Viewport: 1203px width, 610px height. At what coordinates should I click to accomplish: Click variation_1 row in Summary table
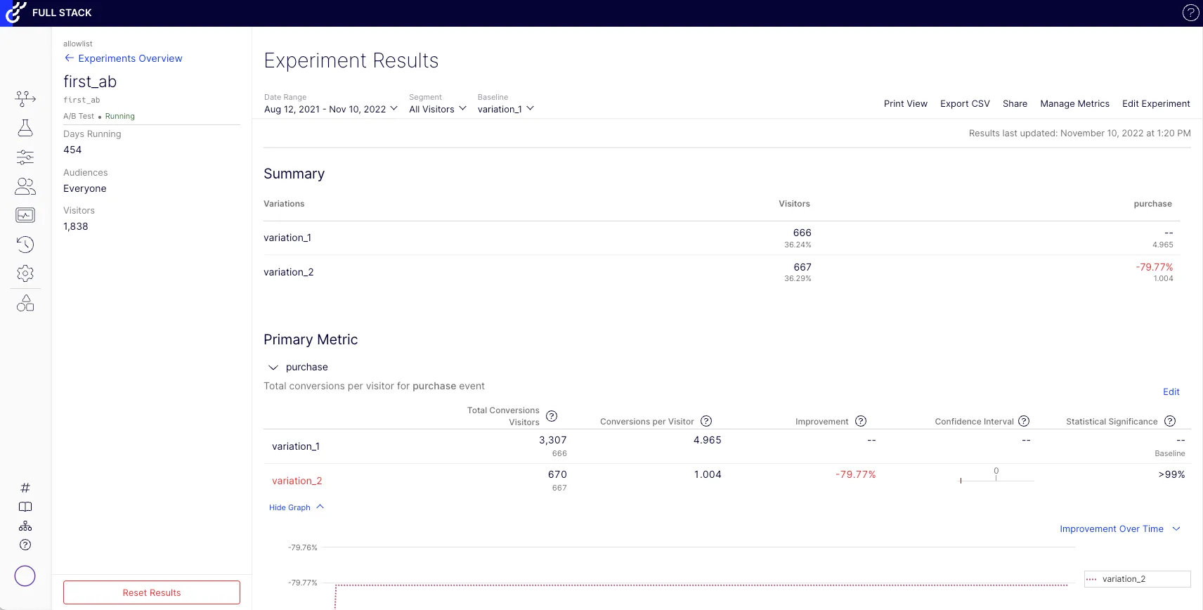(x=722, y=238)
